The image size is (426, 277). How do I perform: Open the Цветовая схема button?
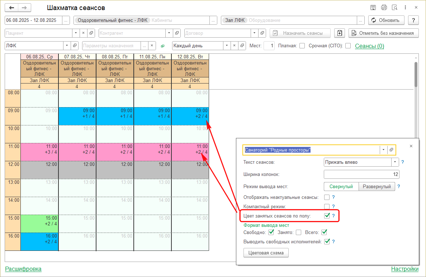coord(266,253)
